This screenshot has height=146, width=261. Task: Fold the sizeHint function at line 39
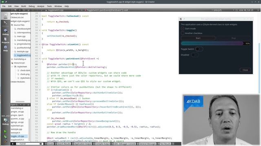40,44
